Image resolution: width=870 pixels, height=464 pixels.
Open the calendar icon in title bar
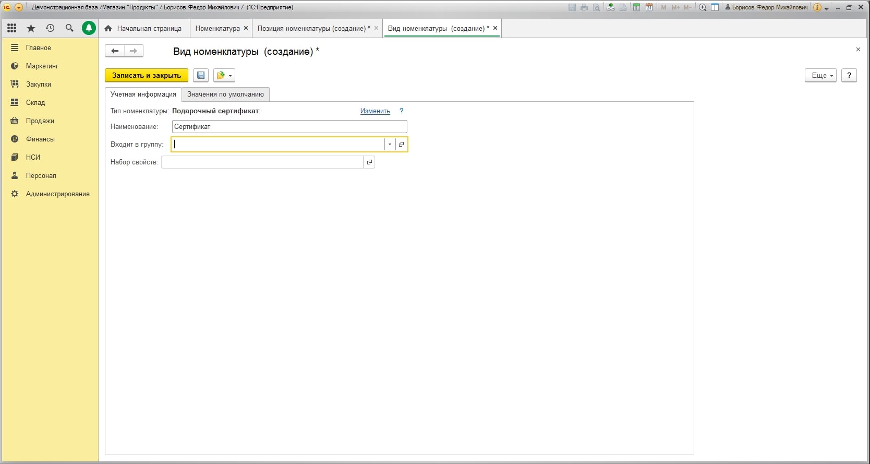click(649, 7)
